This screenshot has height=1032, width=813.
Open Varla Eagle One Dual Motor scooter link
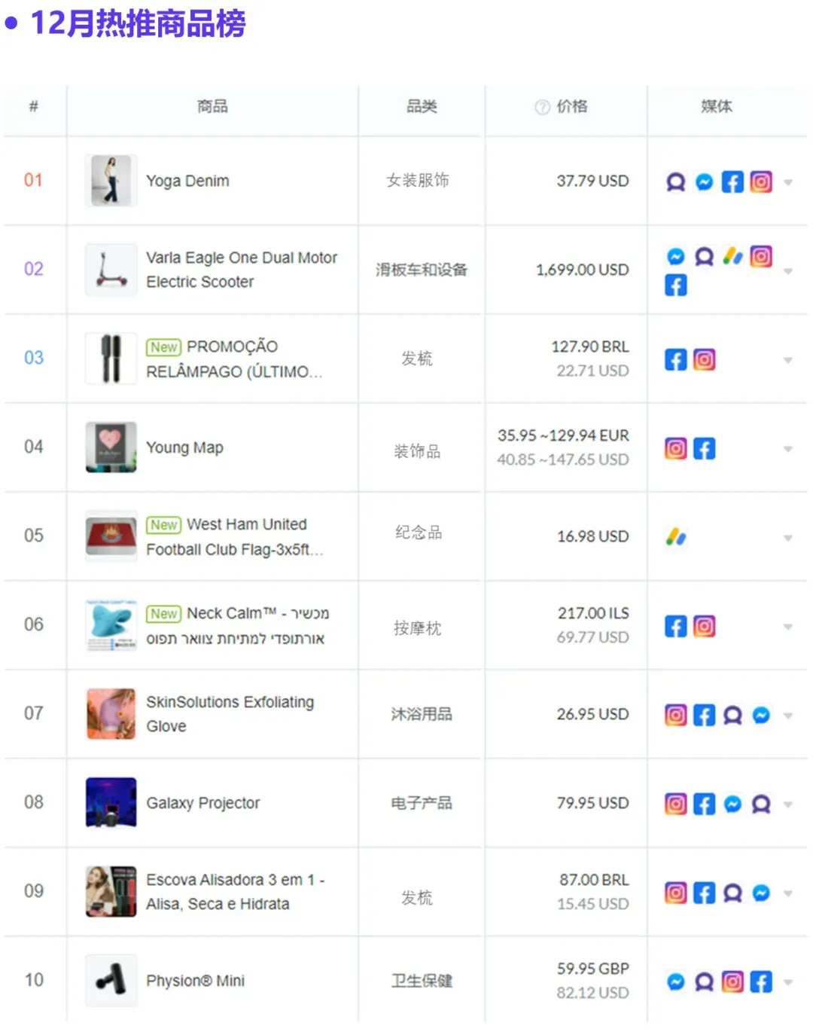tap(242, 270)
